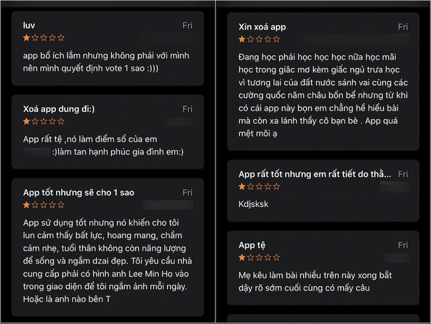
Task: Expand the review starting "Mẹ kêu làm bài"
Action: tap(315, 281)
